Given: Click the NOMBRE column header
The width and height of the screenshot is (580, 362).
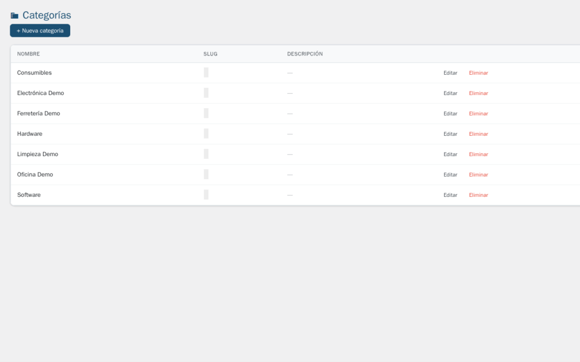Looking at the screenshot, I should click(28, 54).
